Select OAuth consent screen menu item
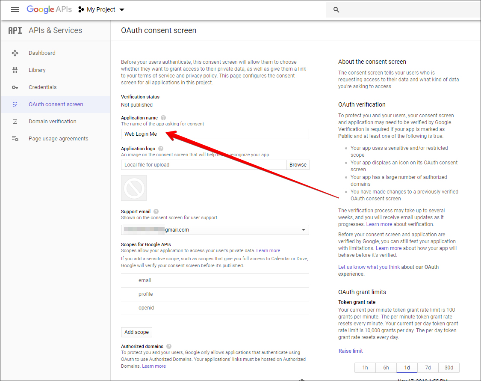This screenshot has height=381, width=481. tap(56, 104)
